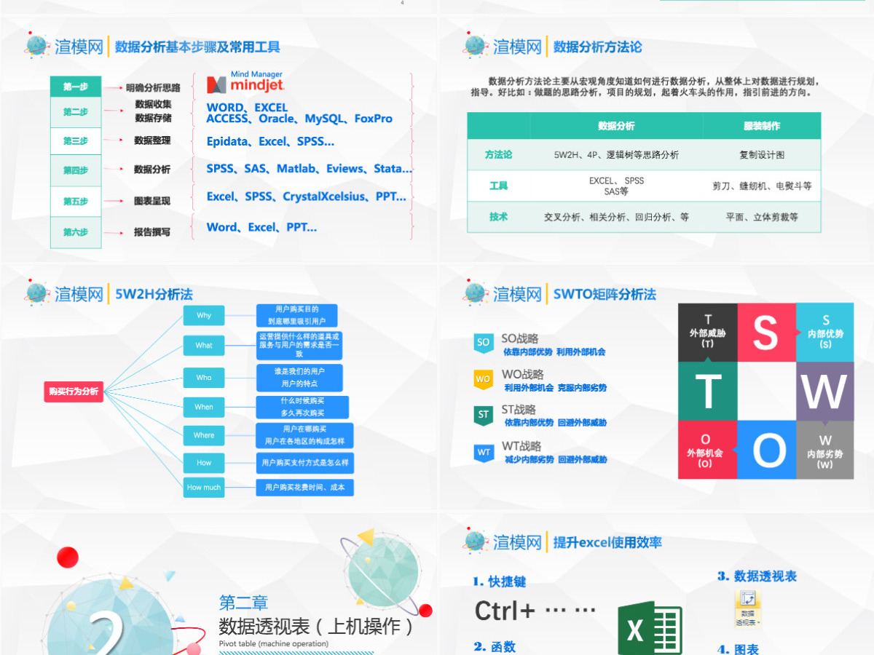
Task: Click globe logo on 数据分析方法论 slide
Action: [475, 46]
